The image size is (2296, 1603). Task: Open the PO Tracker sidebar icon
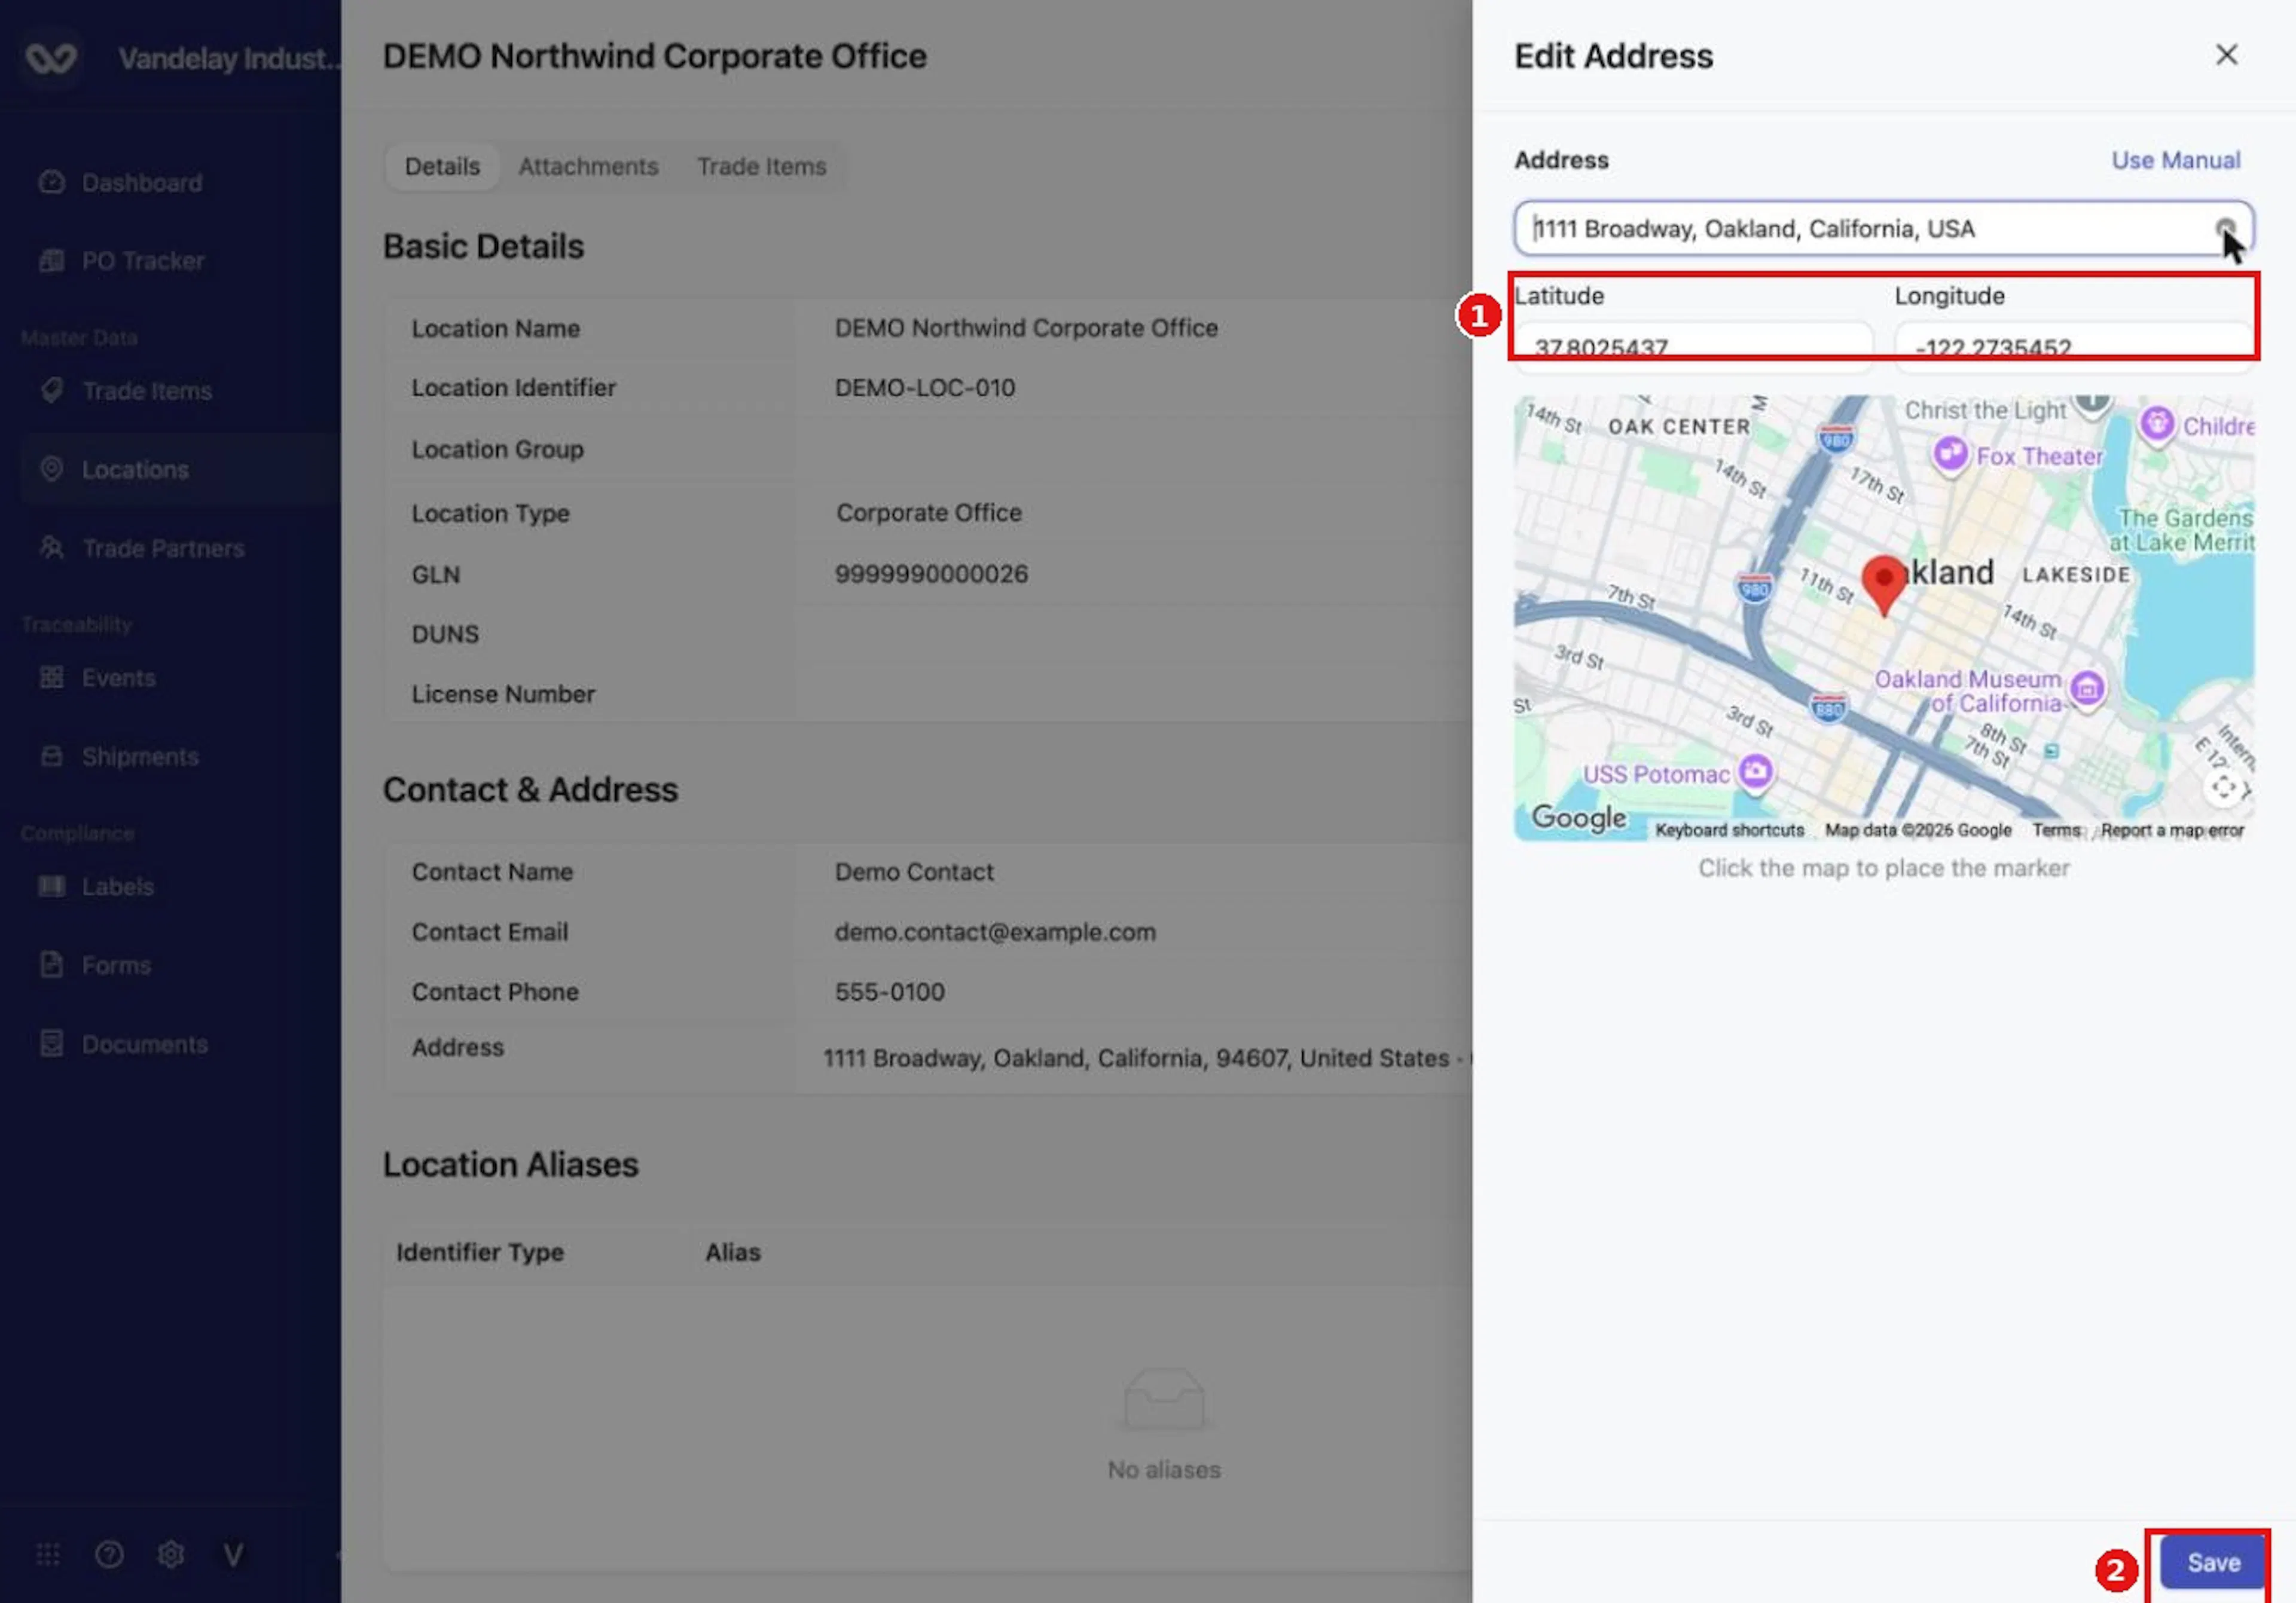[51, 261]
